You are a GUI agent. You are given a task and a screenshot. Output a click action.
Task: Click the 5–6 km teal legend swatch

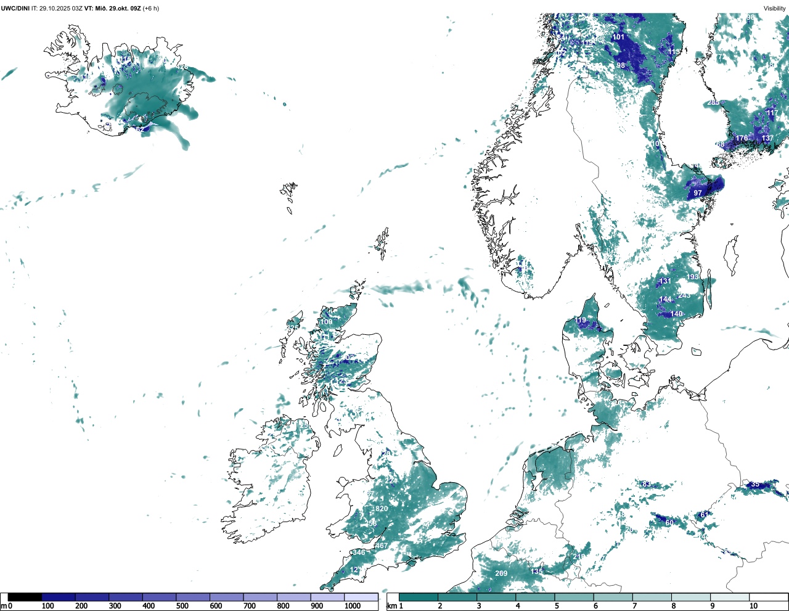[574, 597]
